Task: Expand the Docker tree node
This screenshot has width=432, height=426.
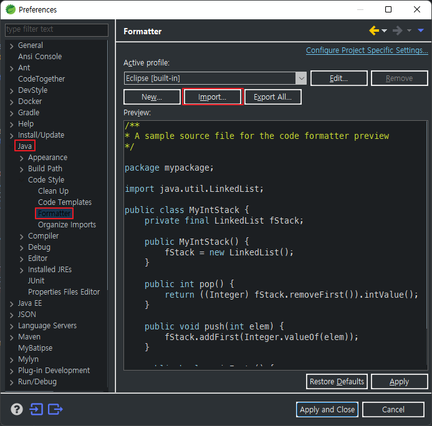Action: pos(12,102)
